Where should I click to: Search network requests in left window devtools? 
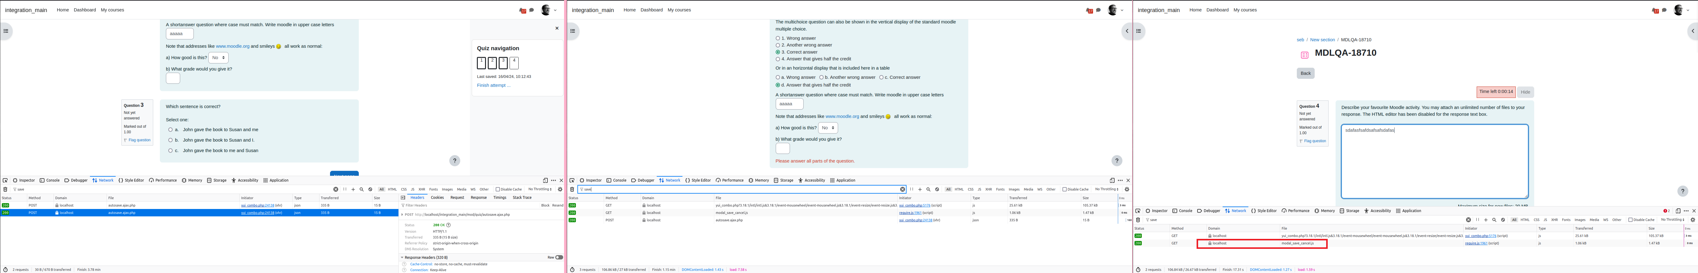coord(361,189)
